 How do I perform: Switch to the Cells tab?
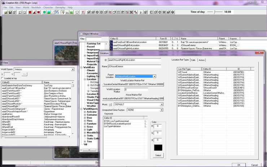[193, 60]
